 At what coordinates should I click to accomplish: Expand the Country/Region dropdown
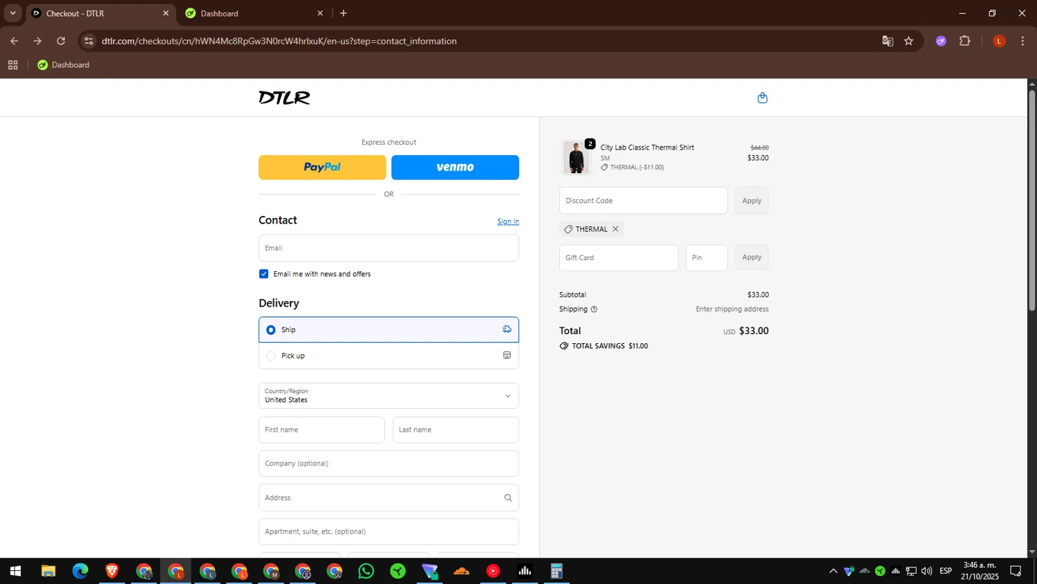pos(389,396)
